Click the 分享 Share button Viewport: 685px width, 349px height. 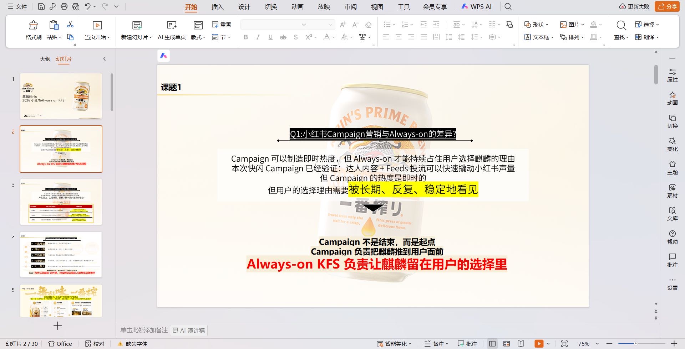click(667, 6)
